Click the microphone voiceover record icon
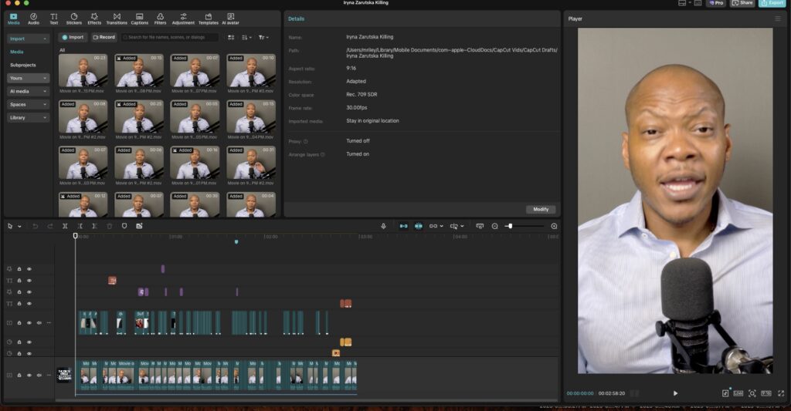This screenshot has height=411, width=791. [x=383, y=226]
